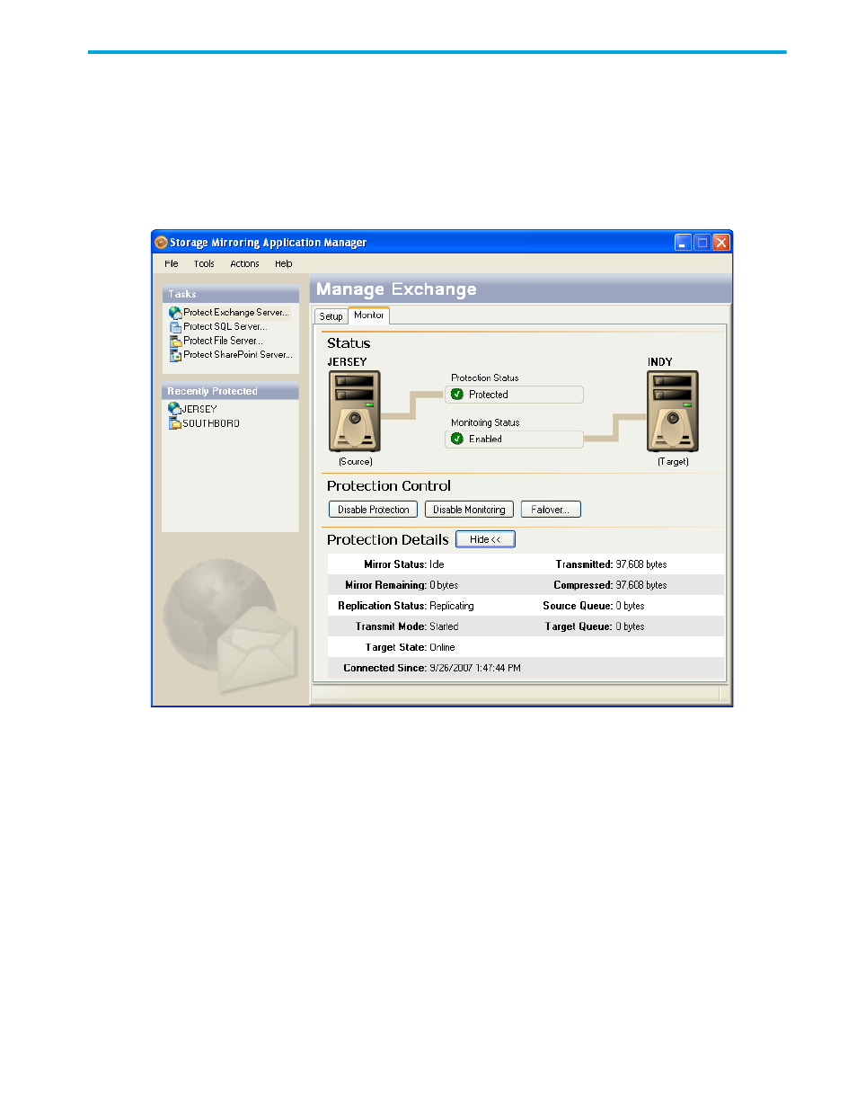
Task: Click Transmitted: 97,608 bytes value
Action: [641, 564]
